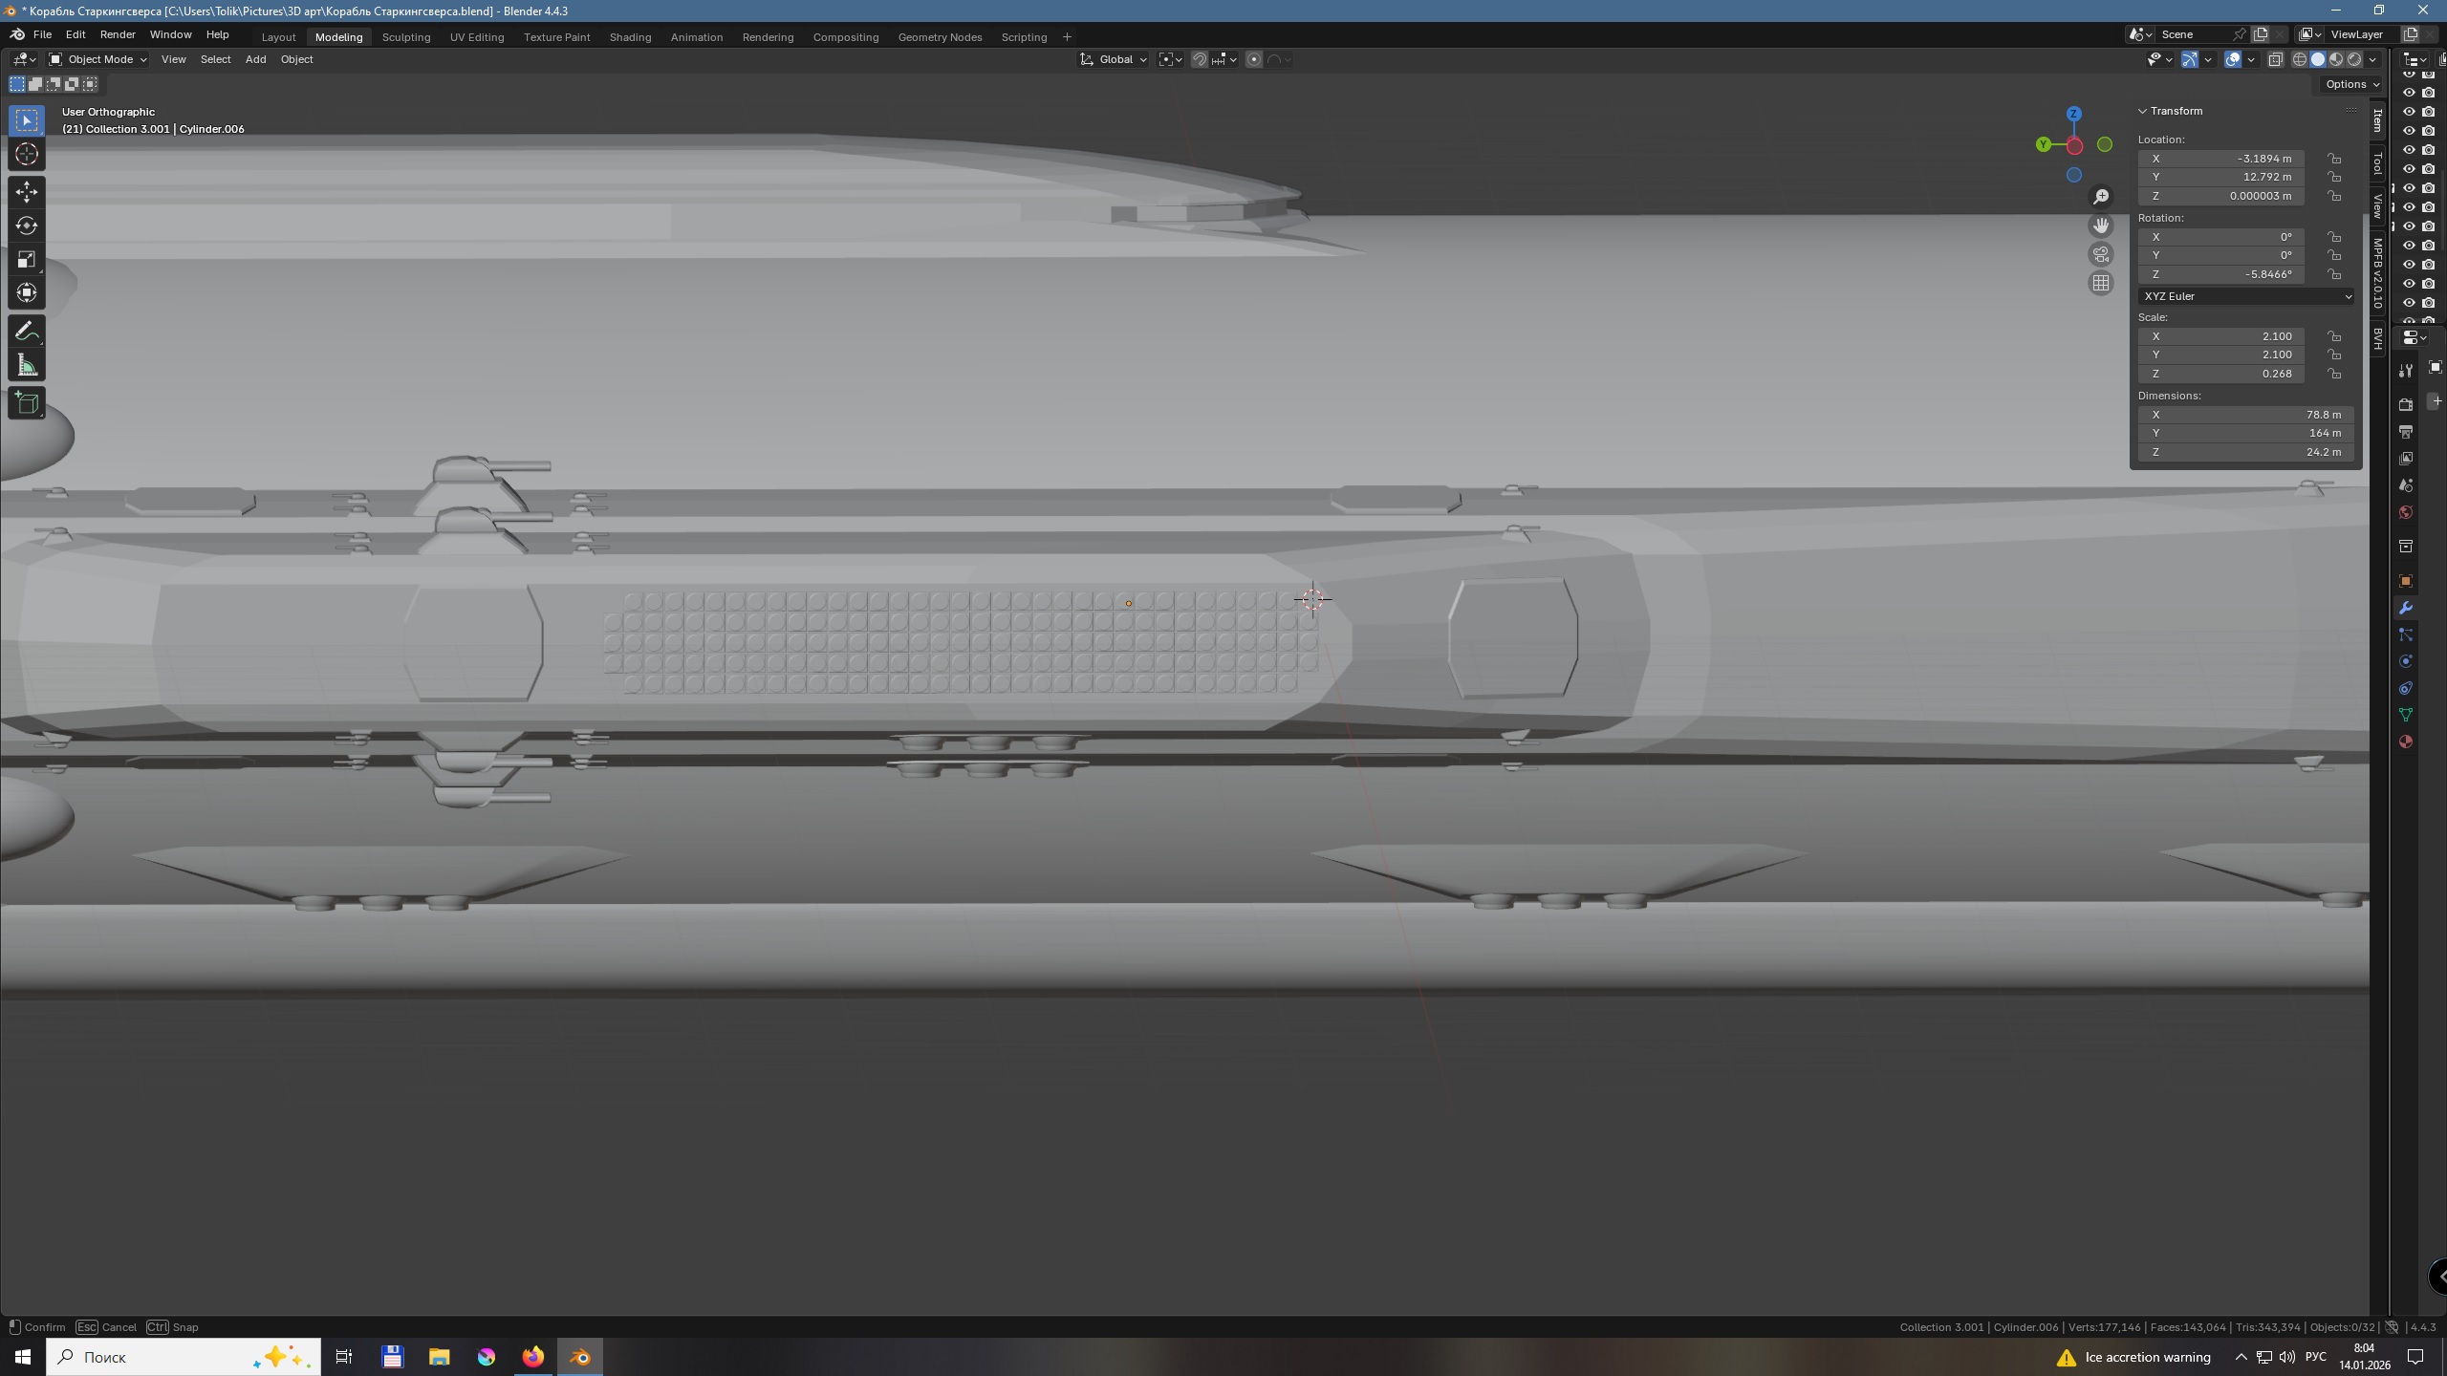
Task: Toggle snapping magnet in header
Action: click(1200, 59)
